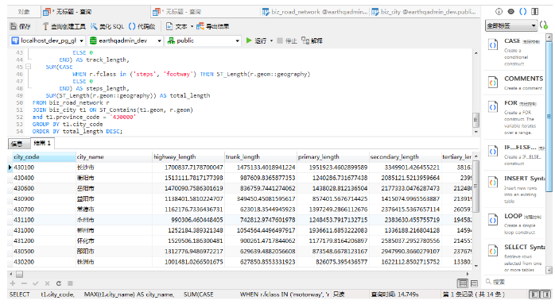Click SQL editor vertical scrollbar thumb
Screen dimensions: 555x304
point(475,120)
